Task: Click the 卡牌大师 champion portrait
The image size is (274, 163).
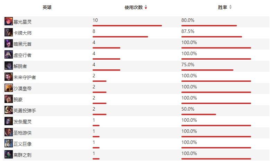Action: pos(9,33)
